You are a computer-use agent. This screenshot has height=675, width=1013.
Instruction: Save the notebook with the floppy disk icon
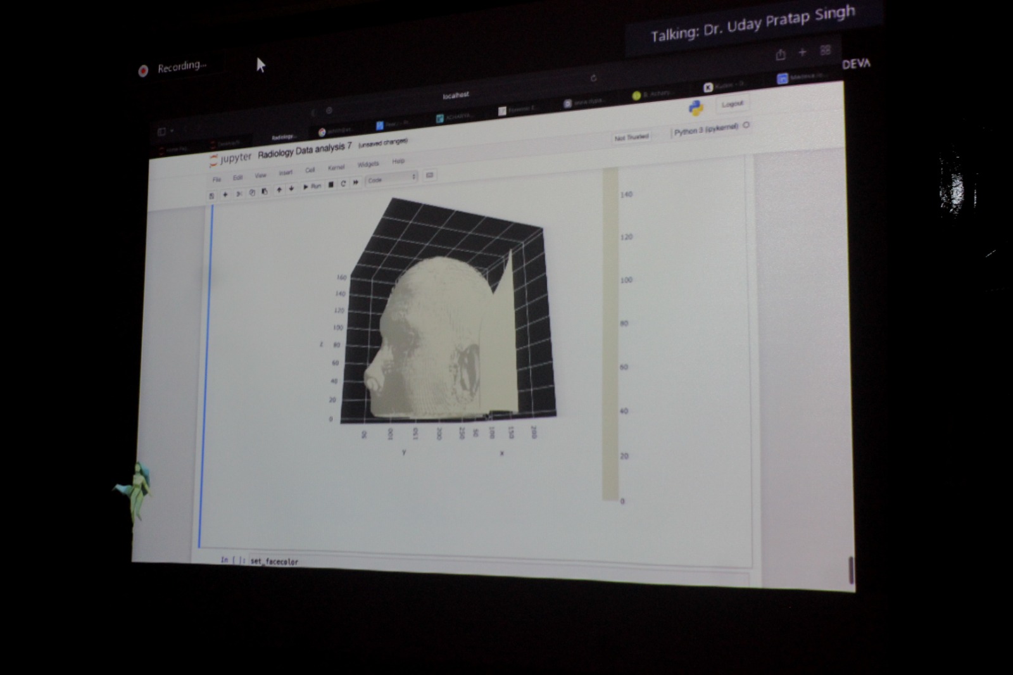coord(211,196)
